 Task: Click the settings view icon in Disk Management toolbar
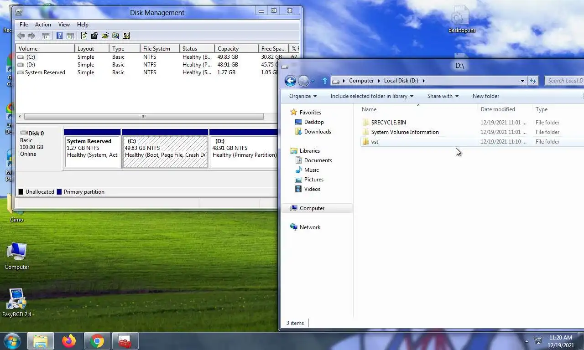[x=126, y=36]
